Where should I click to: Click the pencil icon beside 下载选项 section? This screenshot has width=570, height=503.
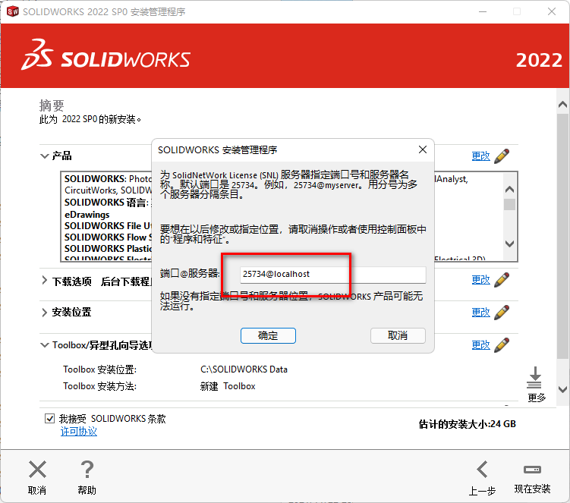pos(502,280)
